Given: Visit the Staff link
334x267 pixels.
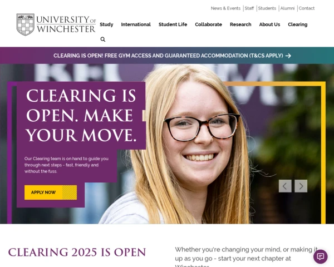Looking at the screenshot, I should tap(249, 8).
